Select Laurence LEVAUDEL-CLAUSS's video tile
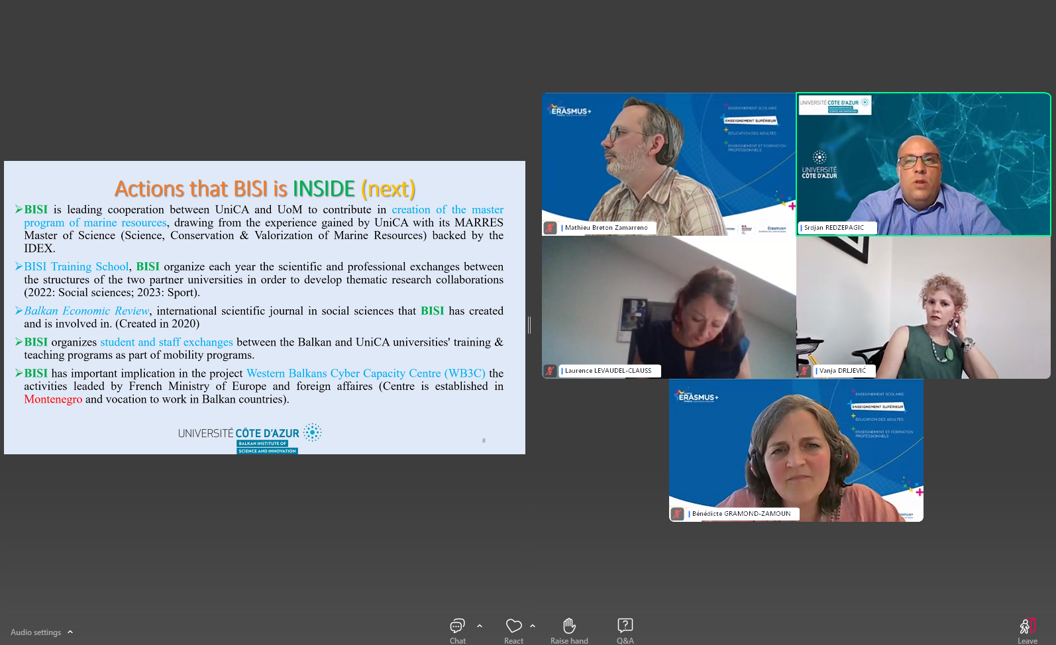The width and height of the screenshot is (1056, 645). click(668, 307)
